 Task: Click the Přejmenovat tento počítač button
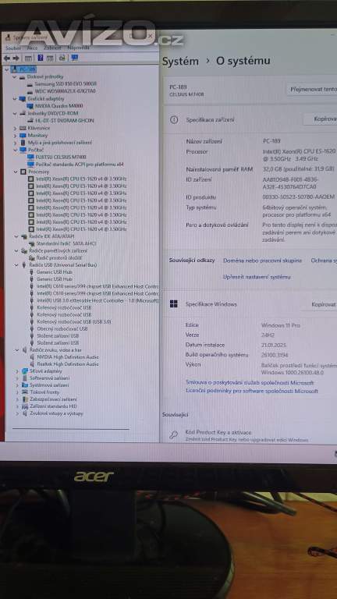pos(312,90)
